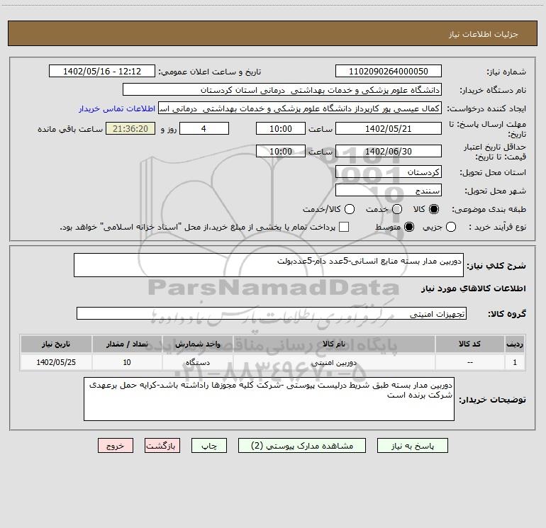The height and width of the screenshot is (528, 546).
Task: Click the buyer organization name field
Action: pyautogui.click(x=282, y=90)
